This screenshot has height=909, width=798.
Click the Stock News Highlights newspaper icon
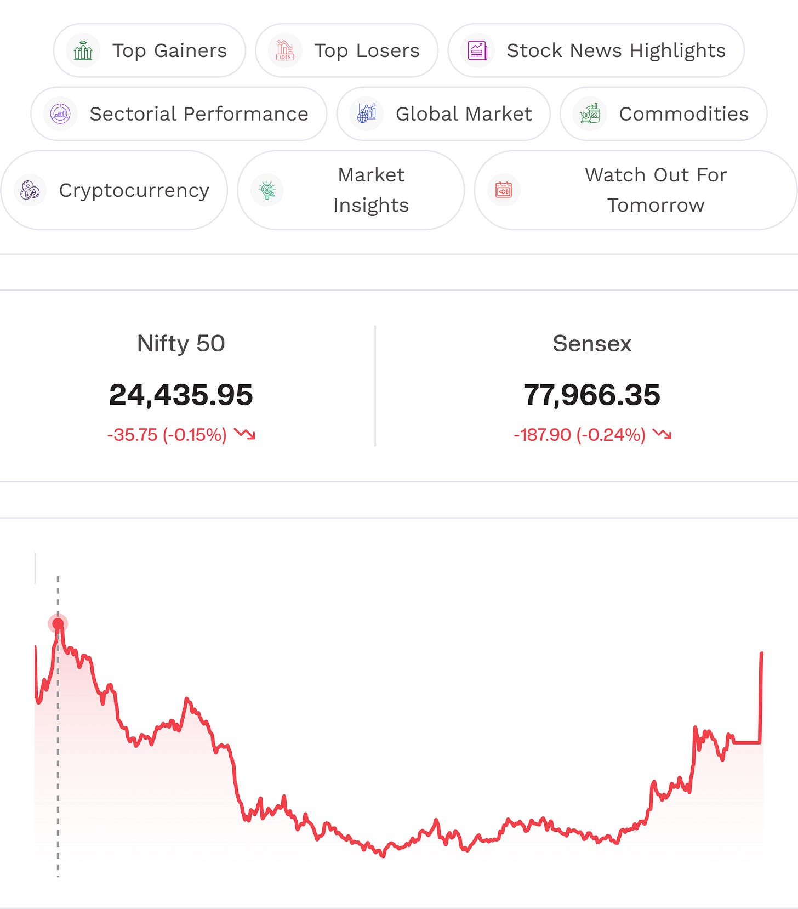click(477, 50)
